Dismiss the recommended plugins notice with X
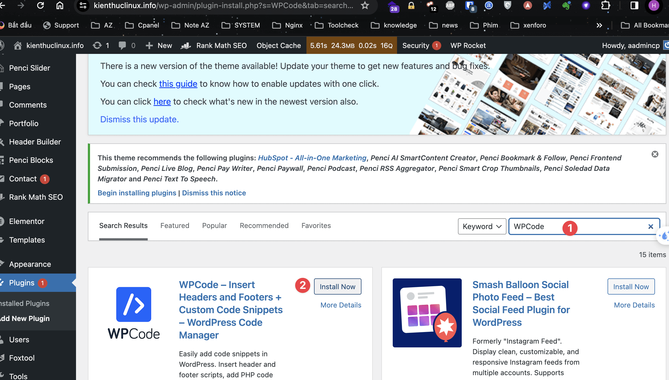Viewport: 669px width, 380px height. click(x=655, y=154)
